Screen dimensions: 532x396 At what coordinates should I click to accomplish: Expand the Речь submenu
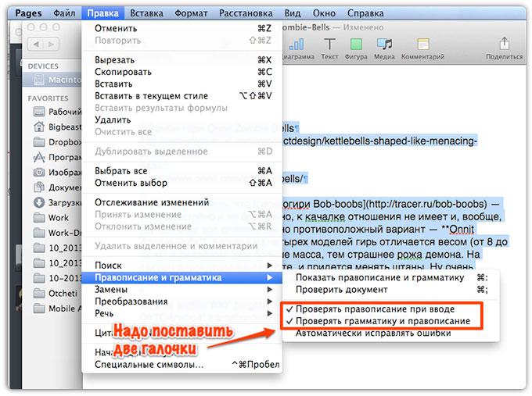(182, 313)
